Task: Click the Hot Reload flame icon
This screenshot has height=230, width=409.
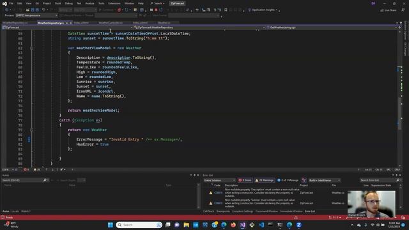Action: point(119,10)
